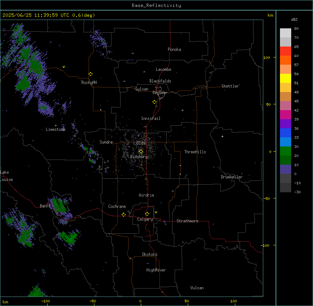The image size is (313, 306).
Task: Click the asterisk marker above Limestone label
Action: pyautogui.click(x=56, y=126)
